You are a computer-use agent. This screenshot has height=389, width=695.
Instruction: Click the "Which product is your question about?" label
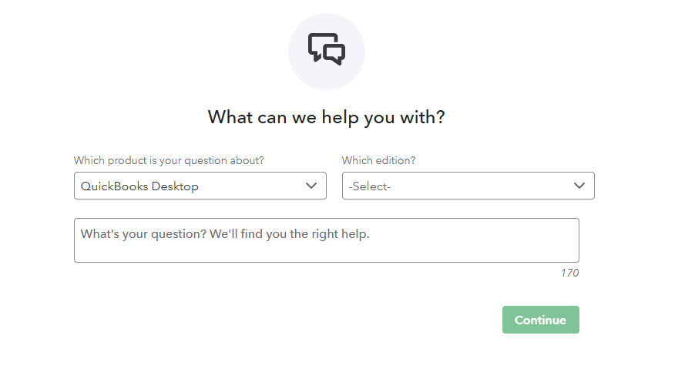(x=169, y=160)
